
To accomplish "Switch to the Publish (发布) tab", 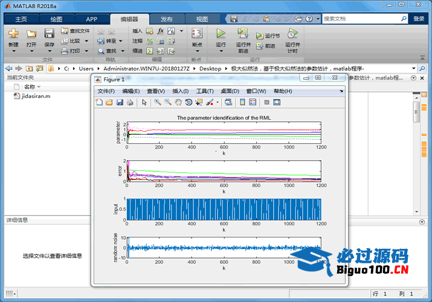I will pyautogui.click(x=167, y=19).
